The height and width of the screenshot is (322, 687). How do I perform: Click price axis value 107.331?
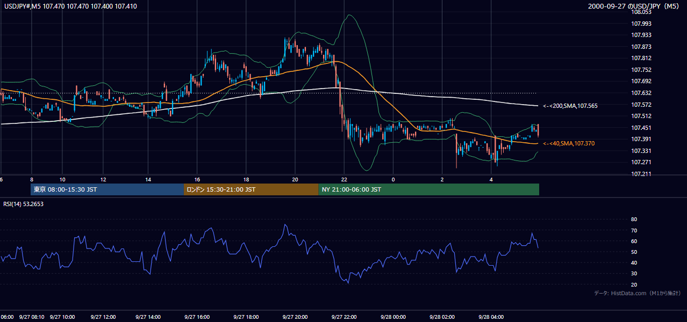[641, 151]
